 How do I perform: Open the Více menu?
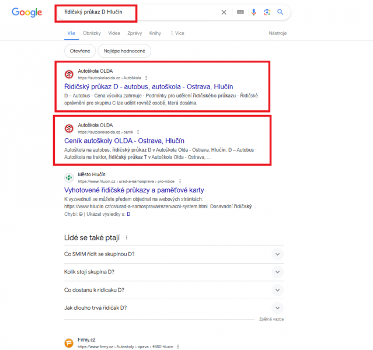[177, 33]
